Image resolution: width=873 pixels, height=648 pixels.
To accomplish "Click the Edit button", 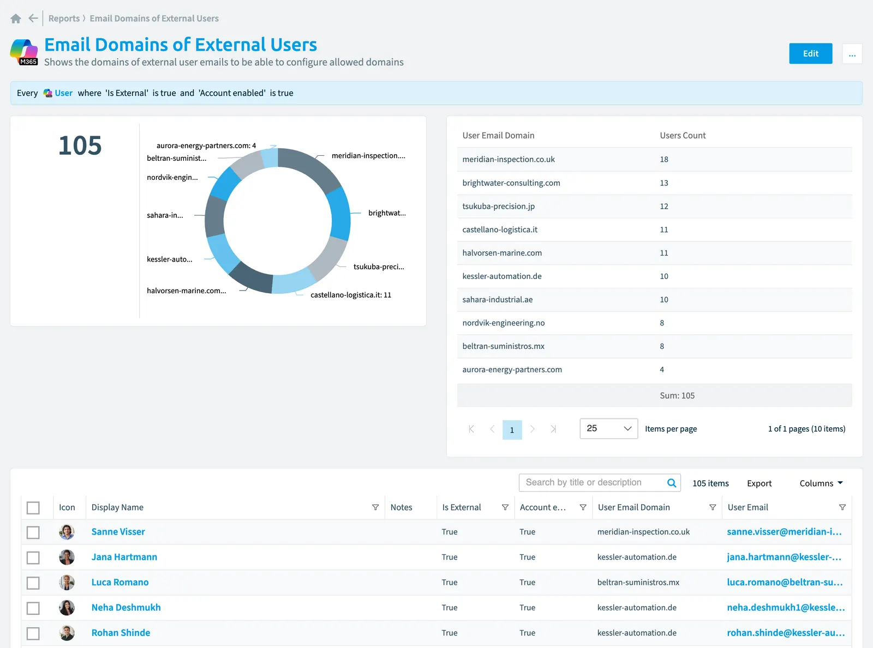I will coord(810,53).
